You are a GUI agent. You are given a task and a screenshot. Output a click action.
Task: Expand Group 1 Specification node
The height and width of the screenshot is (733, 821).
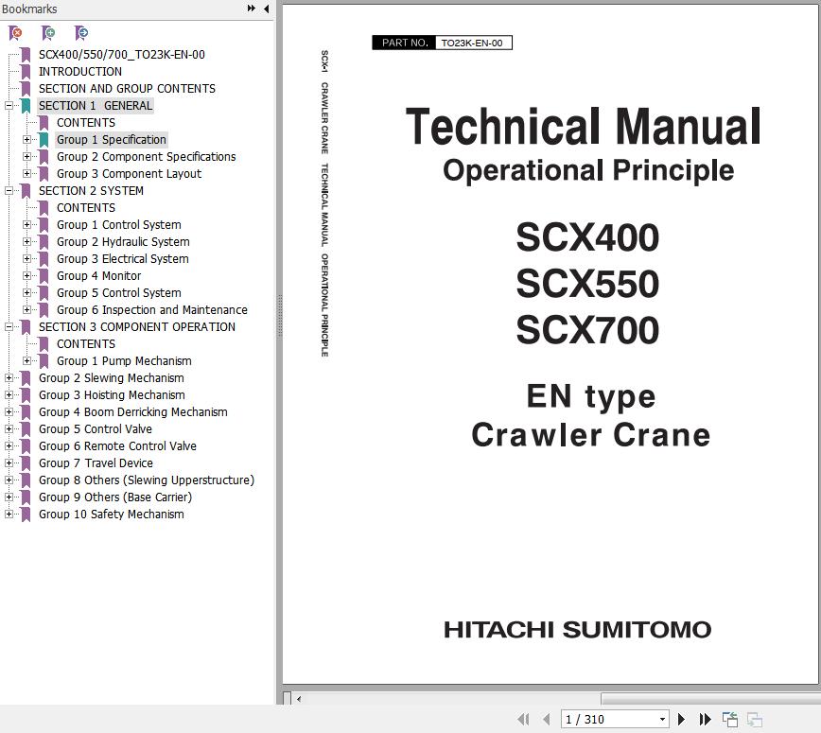pyautogui.click(x=26, y=140)
